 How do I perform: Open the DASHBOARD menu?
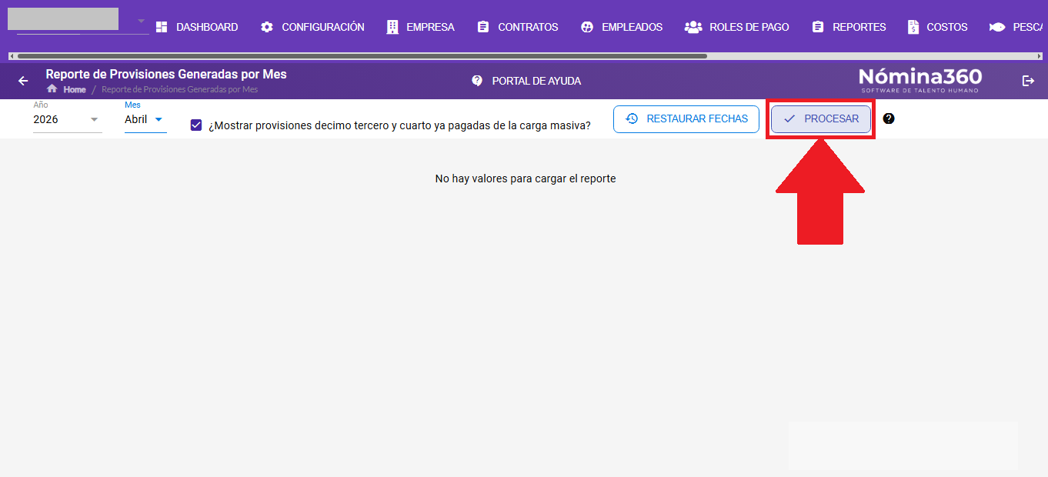coord(197,27)
